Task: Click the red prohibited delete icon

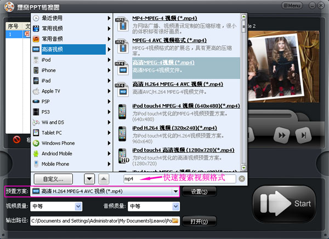Action: point(17,140)
